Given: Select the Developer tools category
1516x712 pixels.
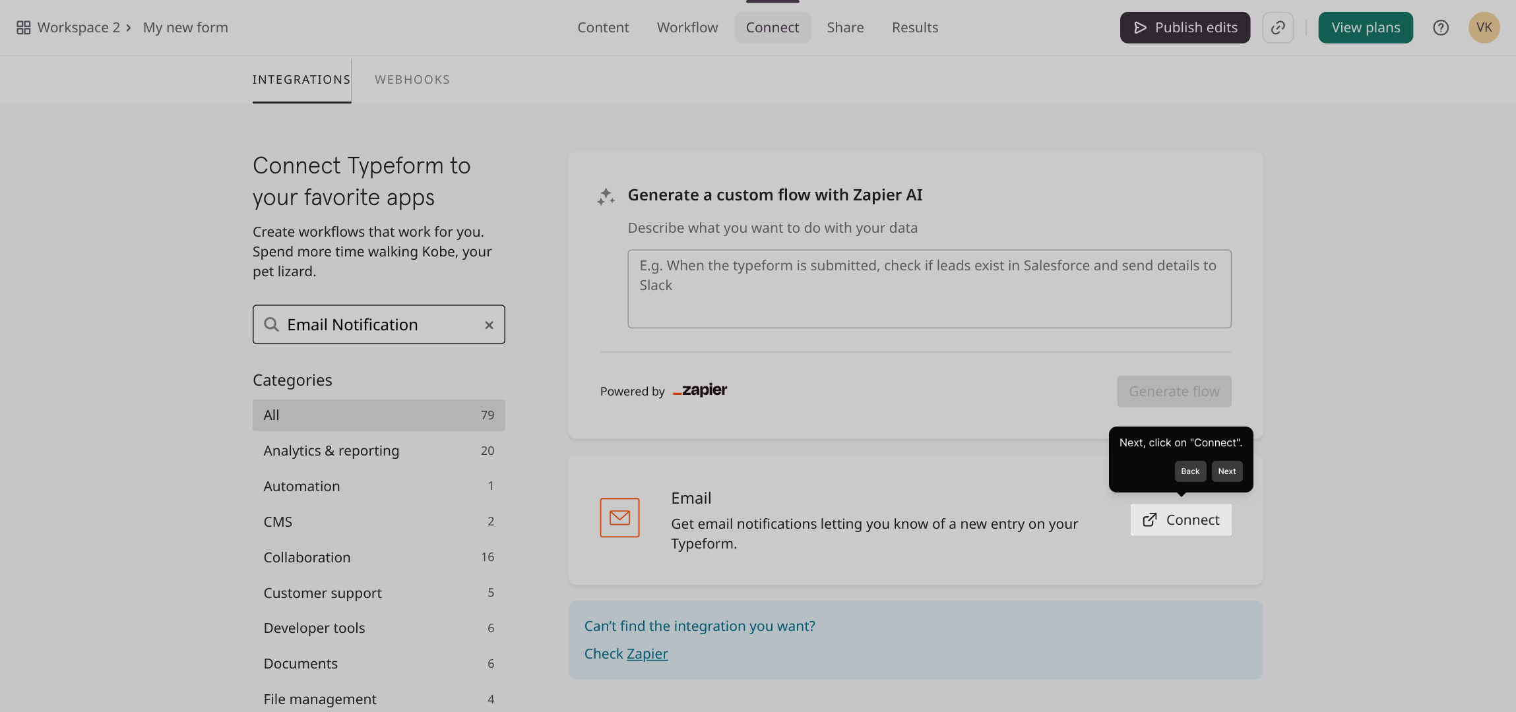Looking at the screenshot, I should coord(379,628).
